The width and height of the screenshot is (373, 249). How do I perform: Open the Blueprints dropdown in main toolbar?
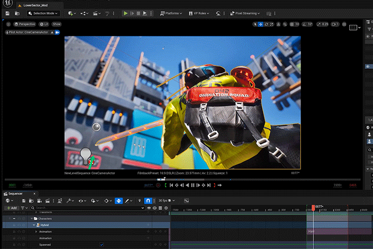(84, 13)
